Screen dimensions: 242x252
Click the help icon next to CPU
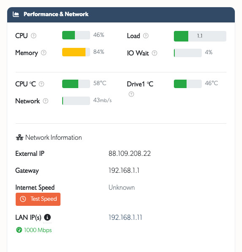tap(33, 36)
